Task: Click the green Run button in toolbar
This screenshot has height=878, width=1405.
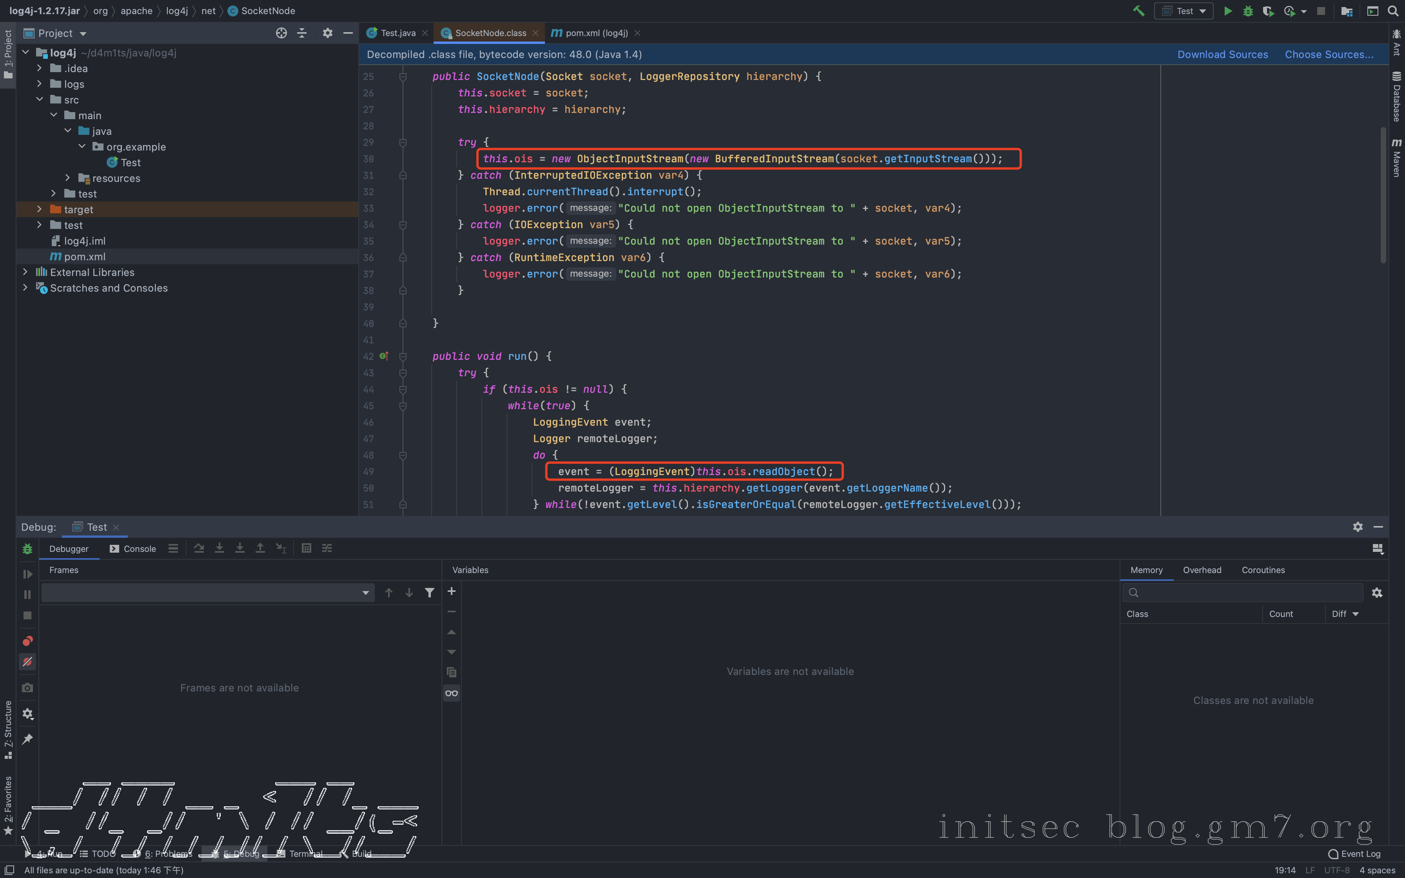Action: 1227,11
